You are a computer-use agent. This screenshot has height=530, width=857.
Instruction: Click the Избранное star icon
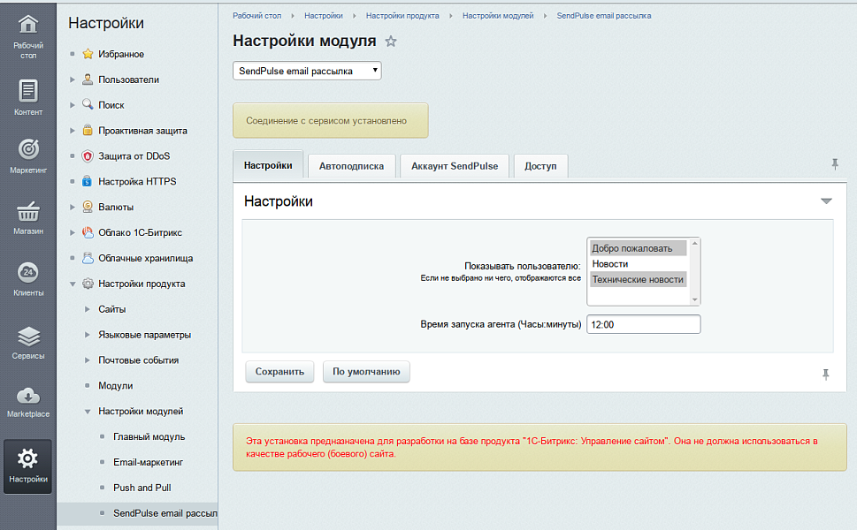click(88, 54)
